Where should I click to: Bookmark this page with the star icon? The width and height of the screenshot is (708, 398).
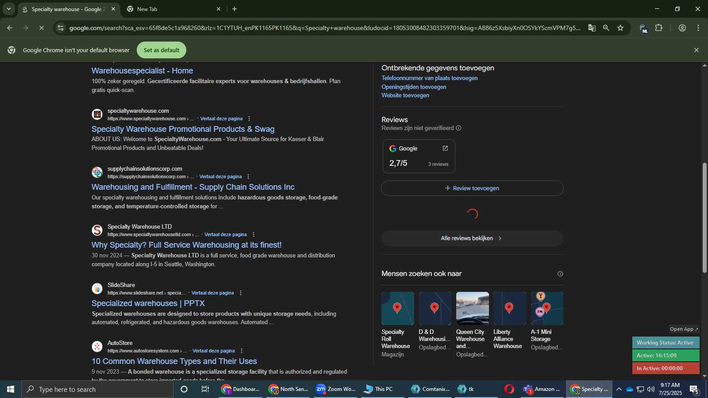(620, 28)
